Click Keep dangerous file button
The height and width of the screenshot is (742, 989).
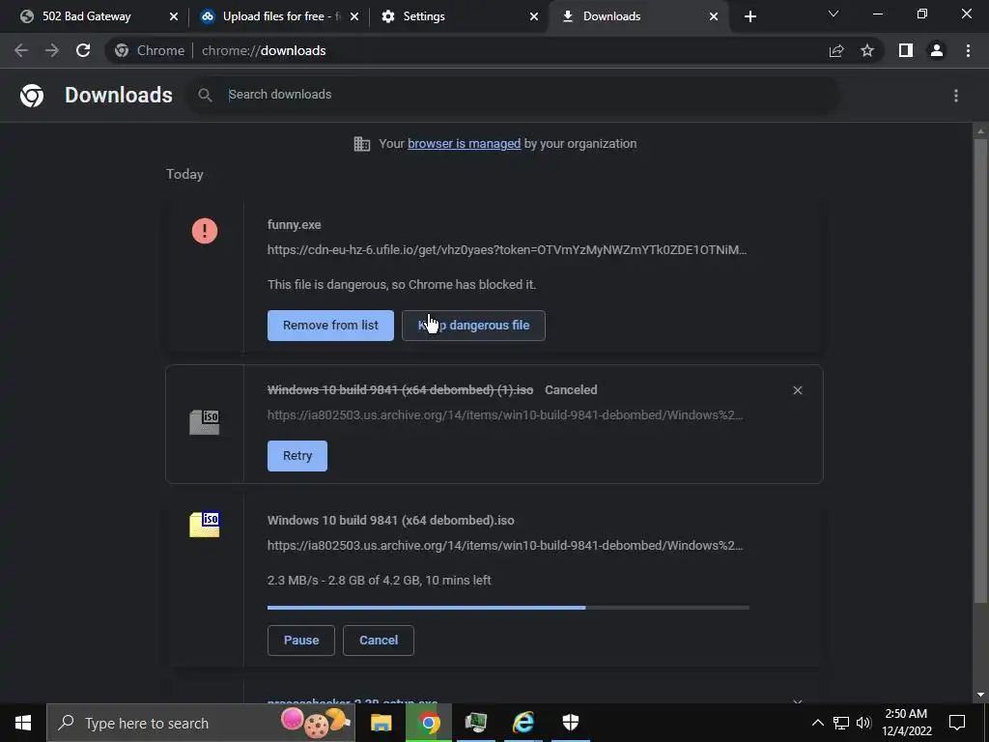473,326
